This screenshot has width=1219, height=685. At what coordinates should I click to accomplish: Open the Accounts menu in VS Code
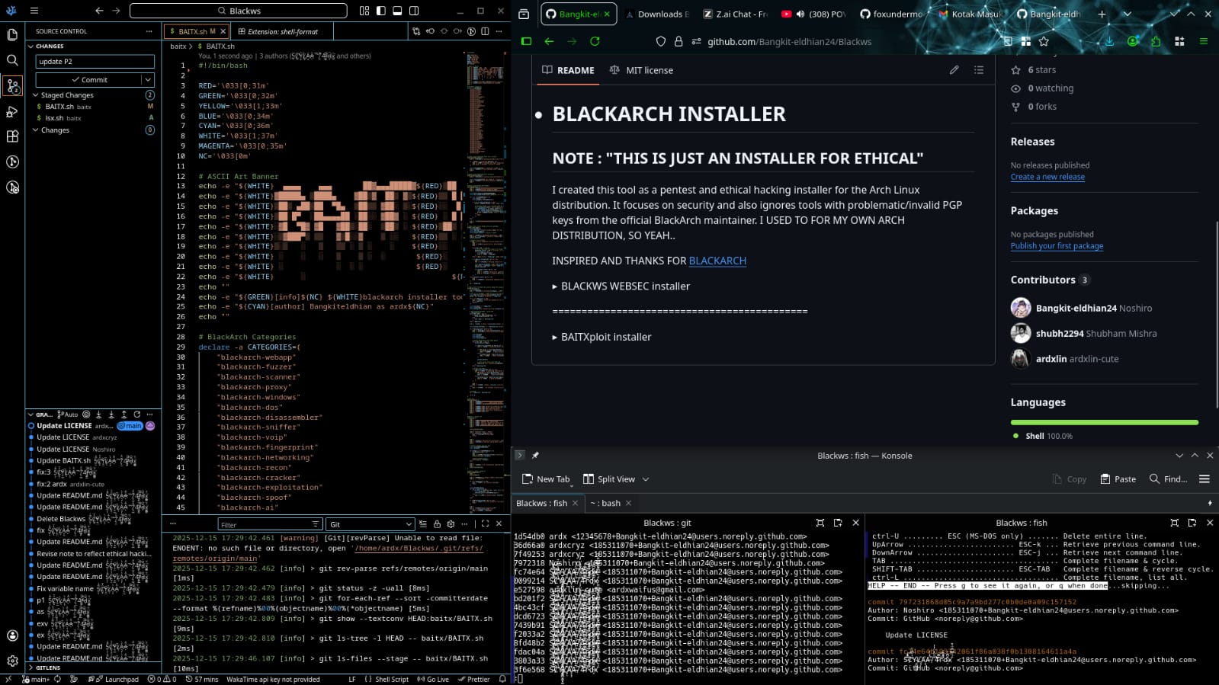[12, 635]
